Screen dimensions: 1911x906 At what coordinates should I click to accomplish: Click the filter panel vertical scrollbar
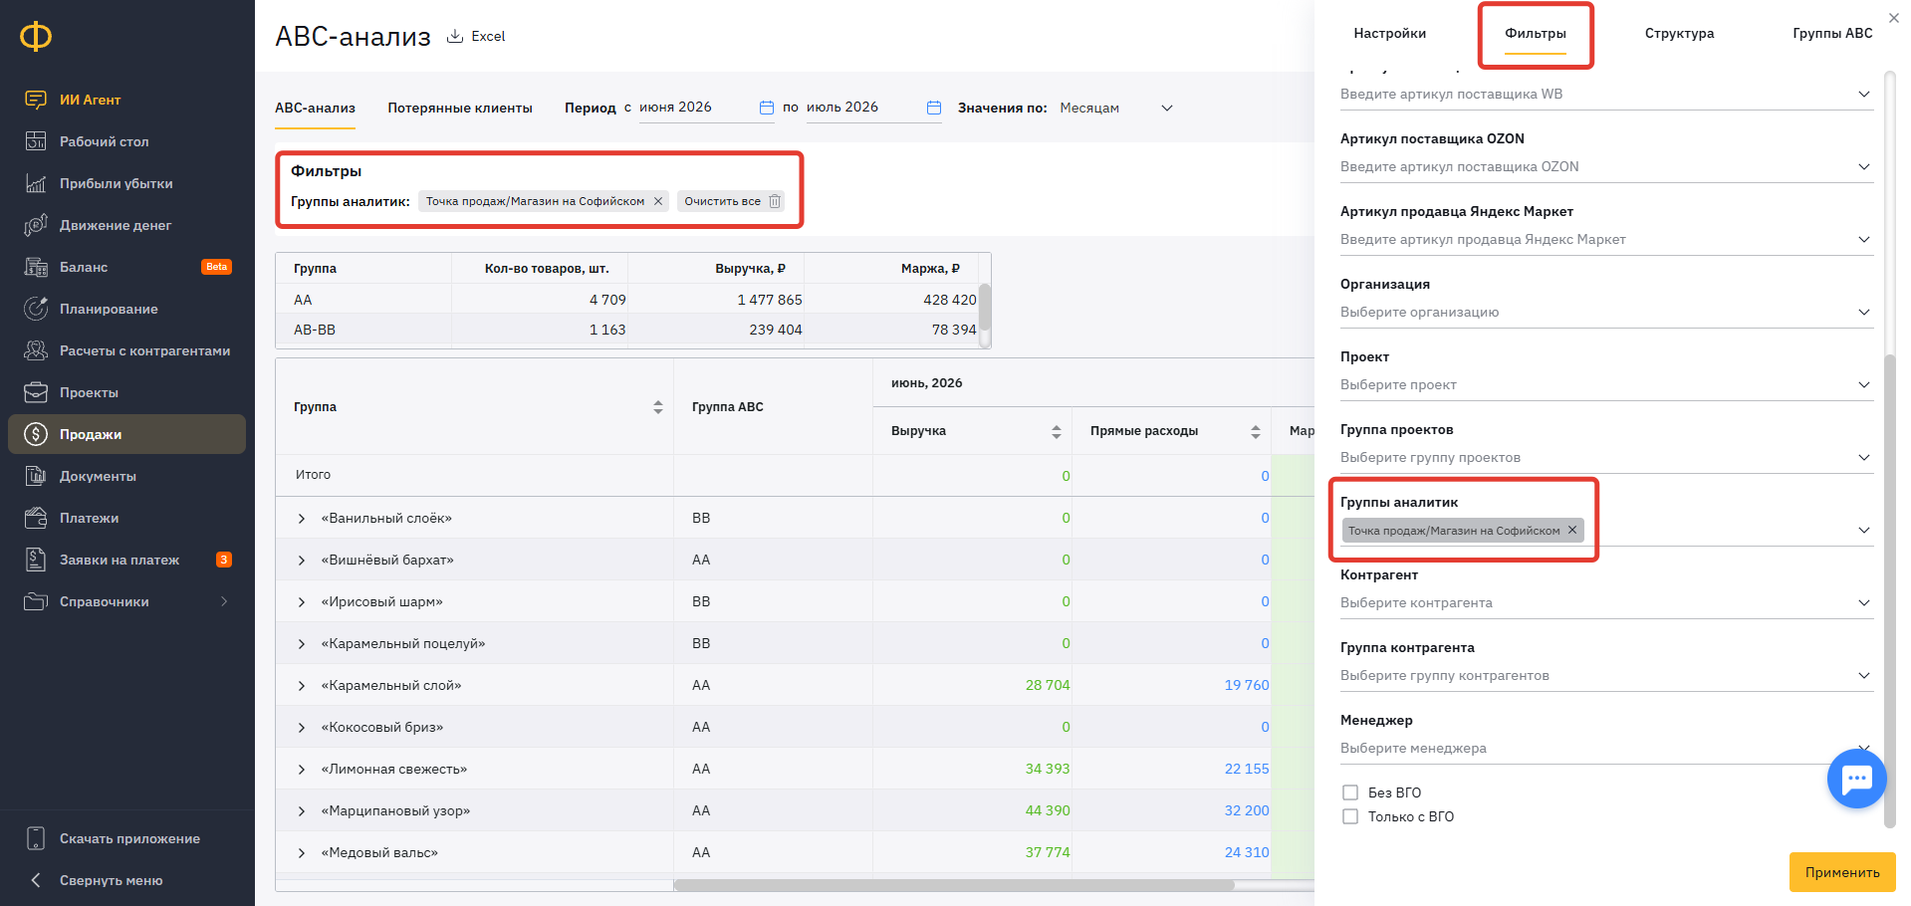tap(1890, 591)
